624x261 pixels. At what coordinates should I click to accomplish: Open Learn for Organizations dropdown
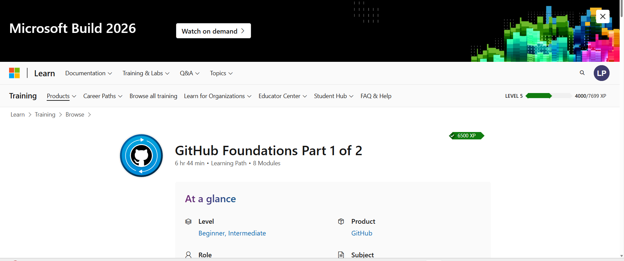(x=218, y=96)
